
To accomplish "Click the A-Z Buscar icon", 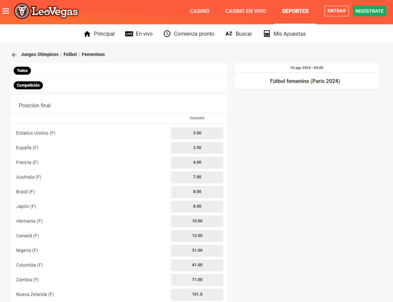I will 229,34.
